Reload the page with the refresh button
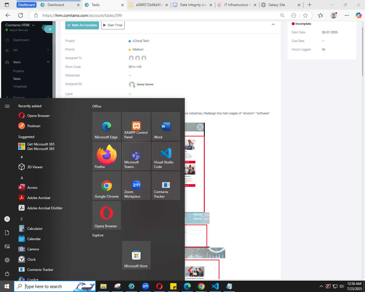Screen dimensions: 365x292 pyautogui.click(x=21, y=15)
